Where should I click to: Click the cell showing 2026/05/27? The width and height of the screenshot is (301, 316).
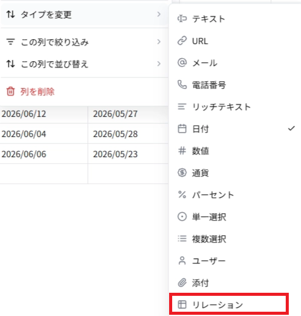coord(128,114)
